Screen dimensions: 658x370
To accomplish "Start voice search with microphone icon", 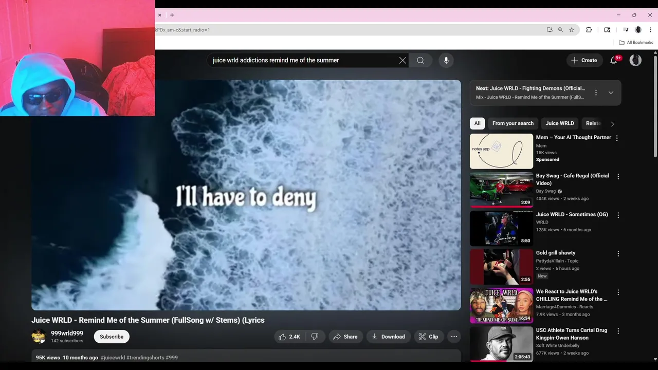I will tap(446, 60).
